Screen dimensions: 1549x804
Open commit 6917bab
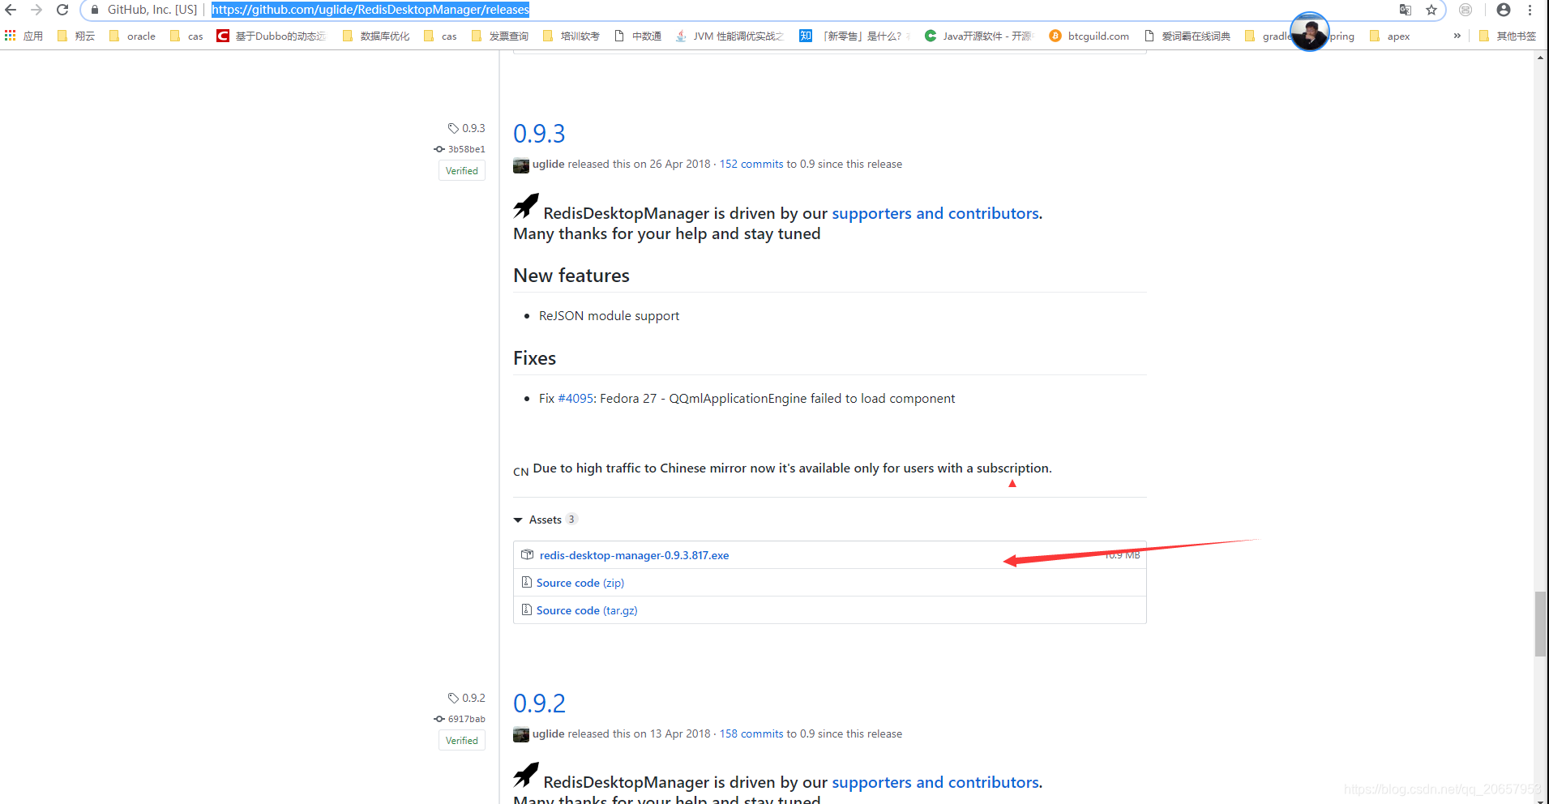pos(466,719)
